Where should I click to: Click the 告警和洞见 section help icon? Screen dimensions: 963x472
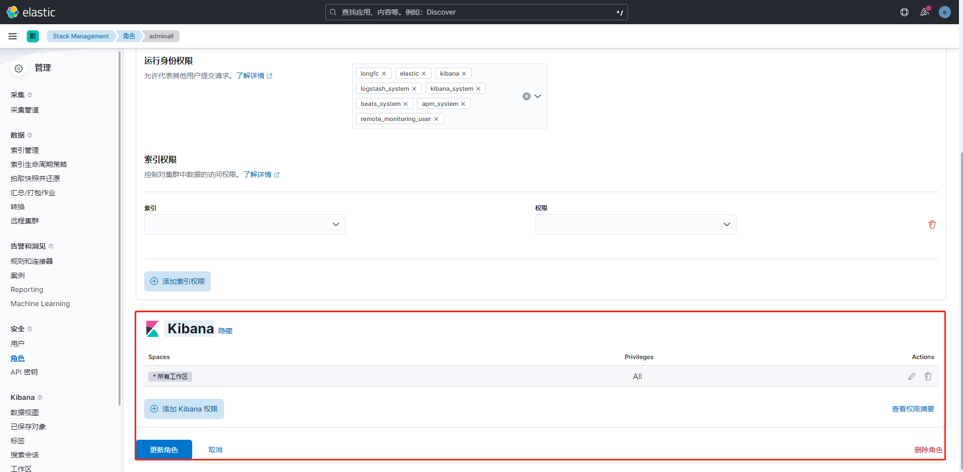pyautogui.click(x=51, y=246)
